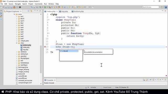Screen dimensions: 168x94
Task: Click the error marker on line 13
Action: click(x=45, y=47)
